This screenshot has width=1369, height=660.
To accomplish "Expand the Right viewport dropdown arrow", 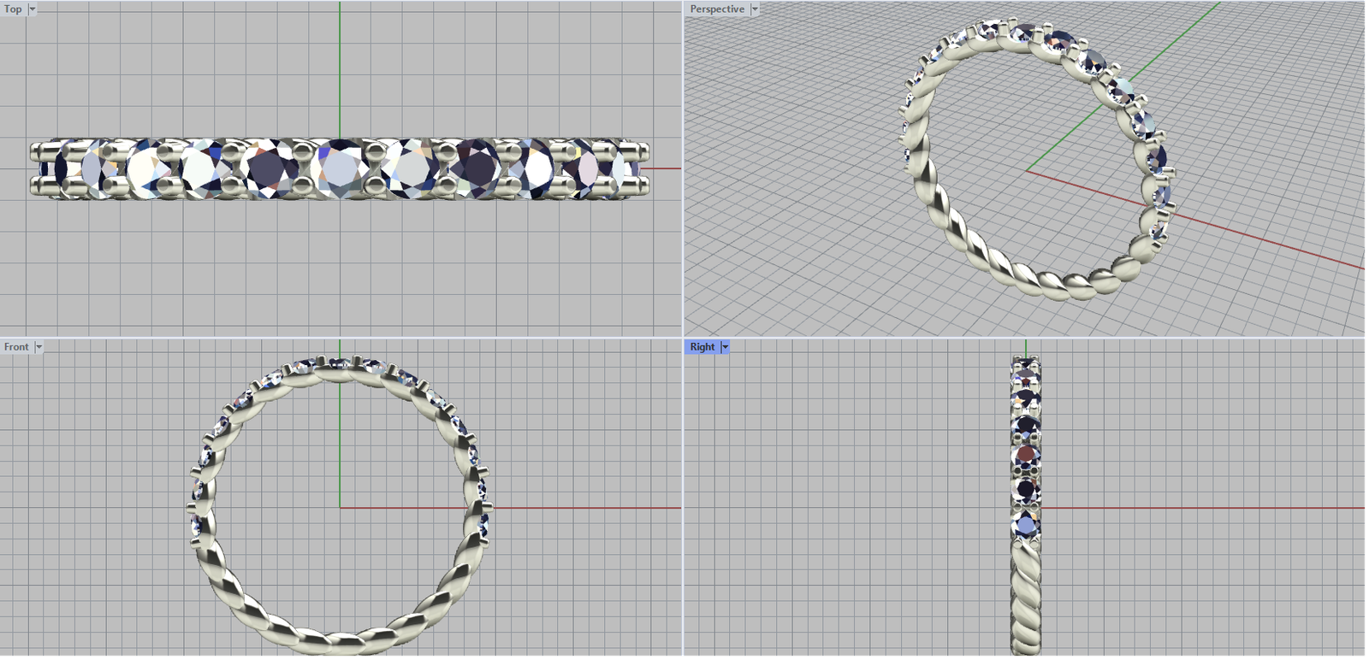I will 726,347.
